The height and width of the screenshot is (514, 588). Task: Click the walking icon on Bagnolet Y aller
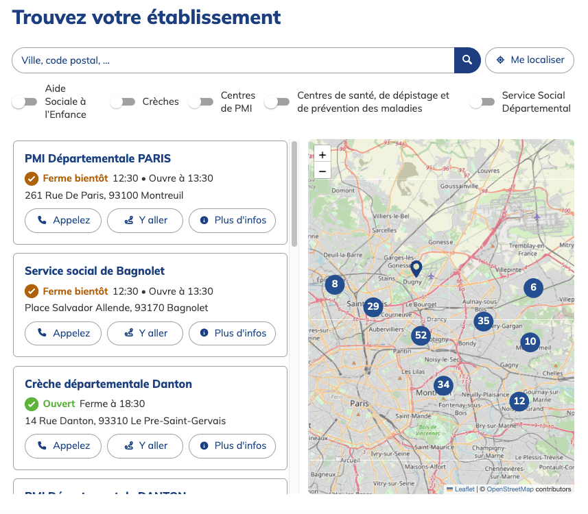tap(129, 333)
